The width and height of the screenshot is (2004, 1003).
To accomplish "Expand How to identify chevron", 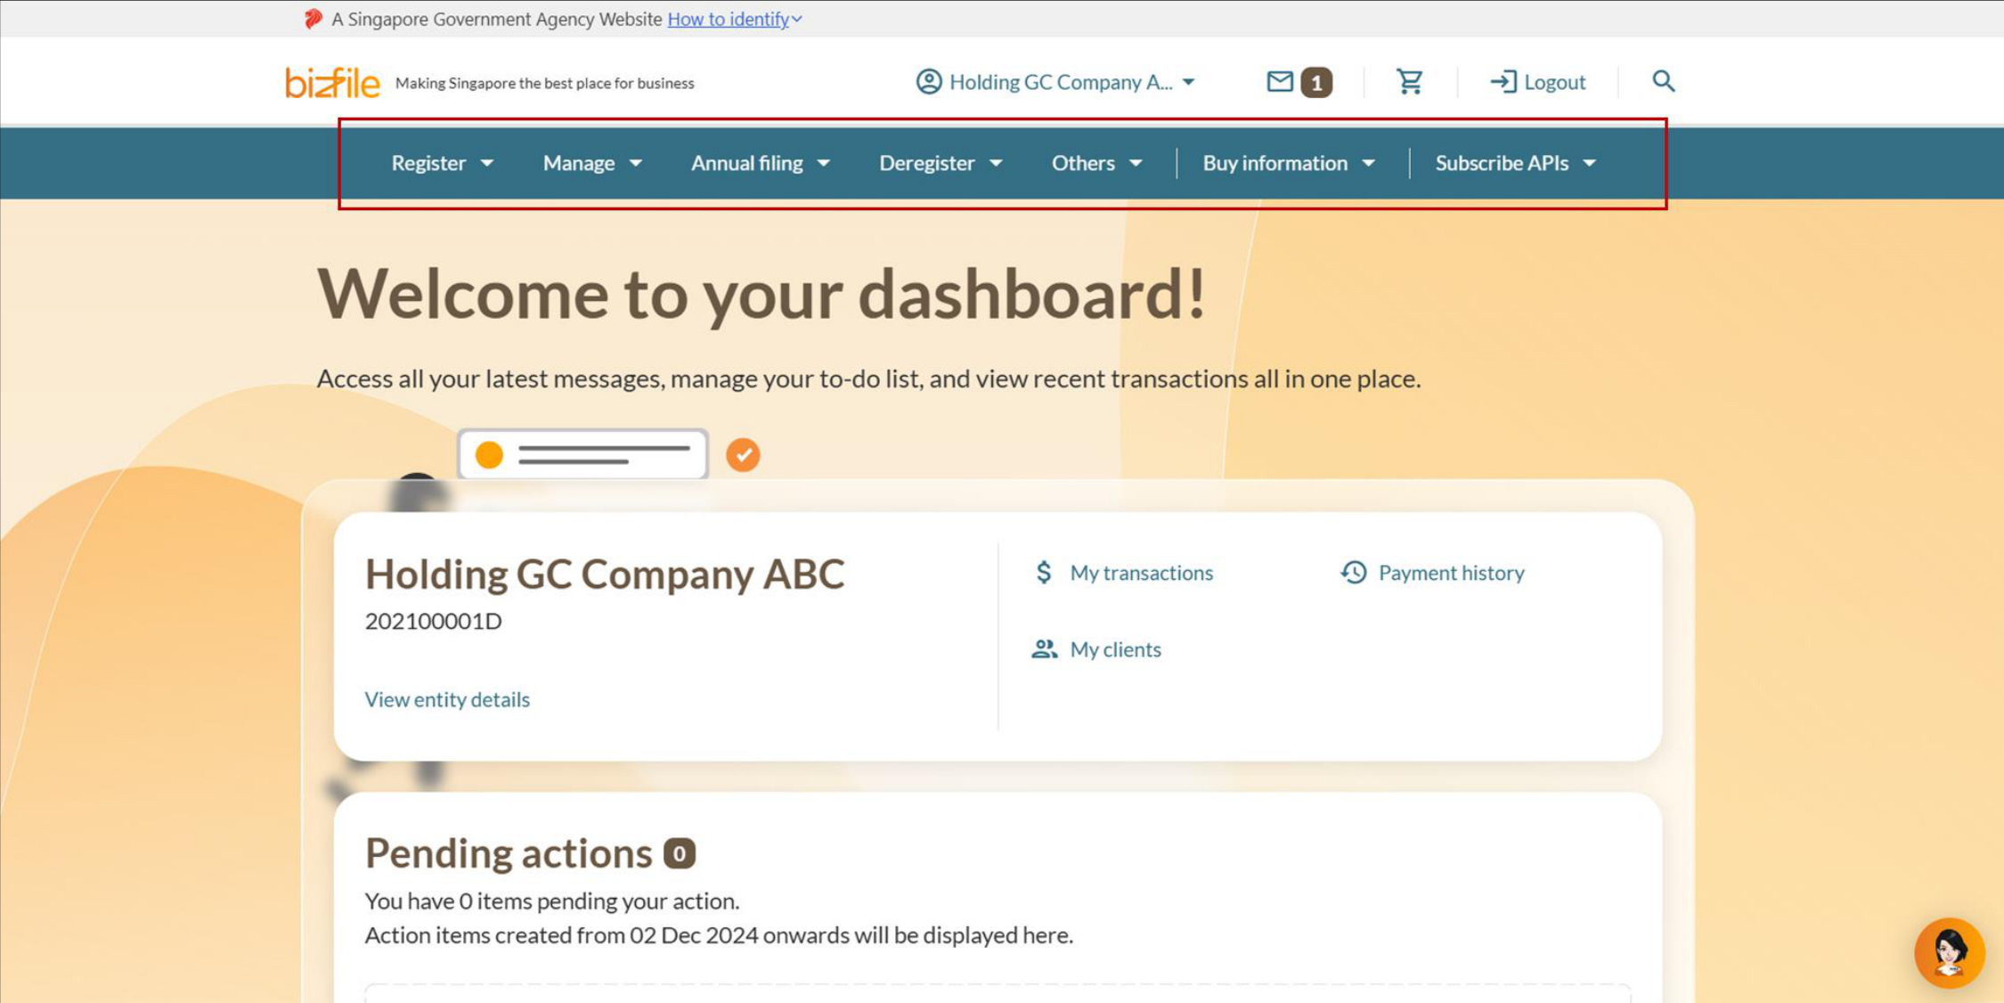I will pos(797,19).
